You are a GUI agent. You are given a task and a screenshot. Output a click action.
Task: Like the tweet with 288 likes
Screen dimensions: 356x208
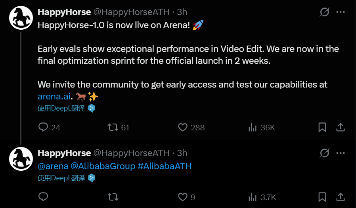(182, 127)
